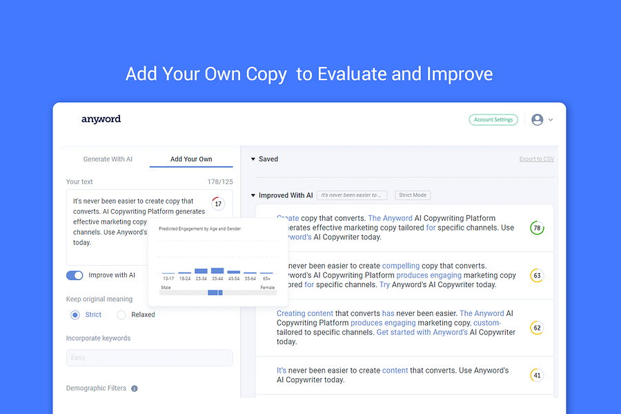Click the Predicted Engagement by Age and Gender title
Image resolution: width=621 pixels, height=414 pixels.
pyautogui.click(x=199, y=229)
